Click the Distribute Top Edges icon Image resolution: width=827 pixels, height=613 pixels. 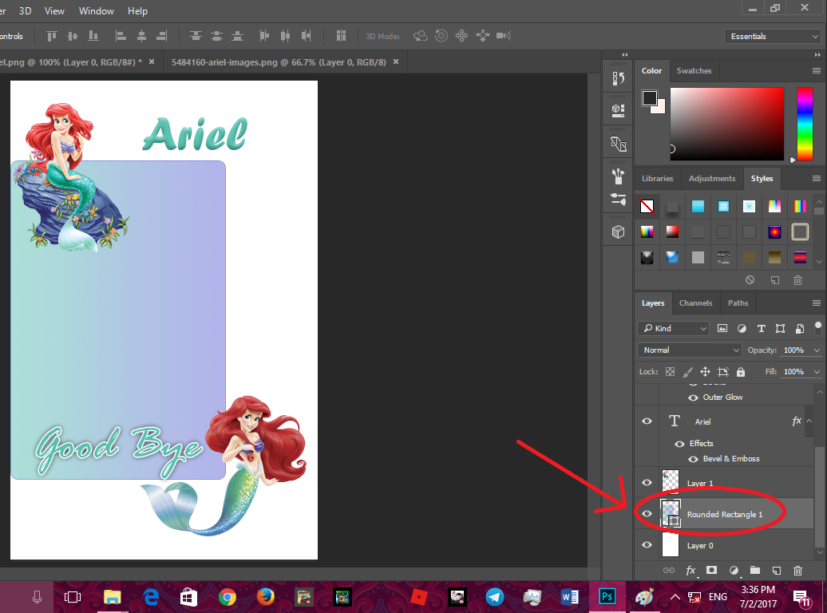tap(196, 36)
